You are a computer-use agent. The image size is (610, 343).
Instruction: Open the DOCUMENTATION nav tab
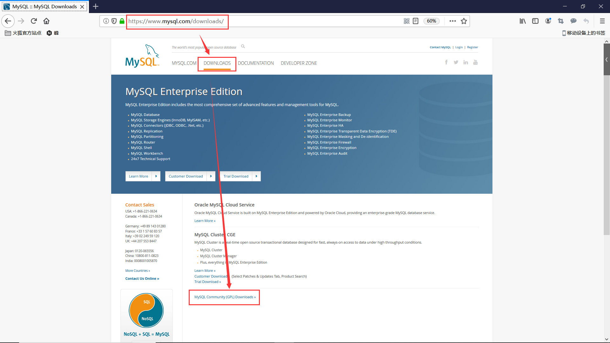255,63
